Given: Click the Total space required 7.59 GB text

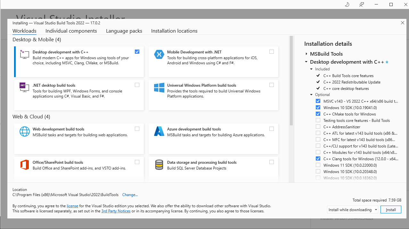Looking at the screenshot, I should (377, 200).
